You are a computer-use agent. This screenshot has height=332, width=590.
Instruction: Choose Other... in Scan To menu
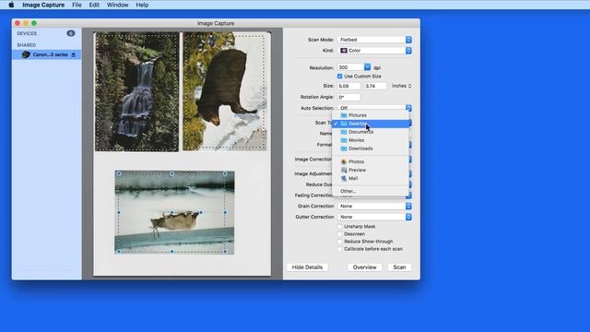pyautogui.click(x=371, y=191)
